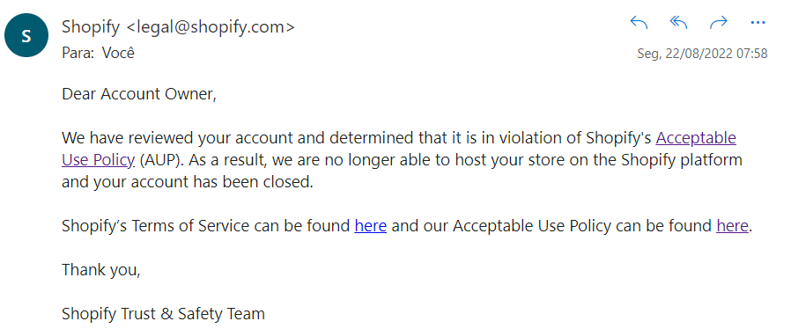The width and height of the screenshot is (791, 336).
Task: Click the Shopify Trust & Safety Team signature
Action: [x=163, y=314]
